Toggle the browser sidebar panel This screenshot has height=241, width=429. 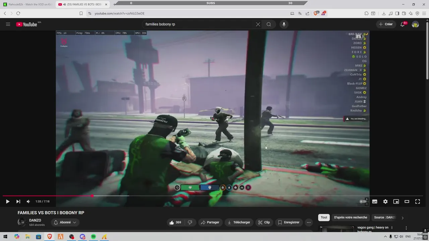[397, 13]
